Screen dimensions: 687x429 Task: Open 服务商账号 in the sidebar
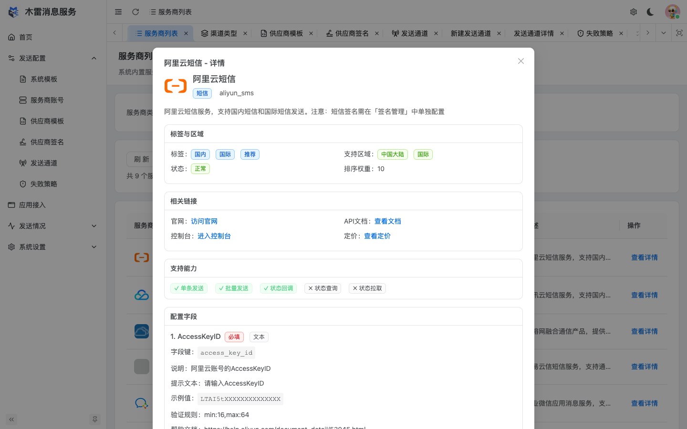[x=53, y=100]
